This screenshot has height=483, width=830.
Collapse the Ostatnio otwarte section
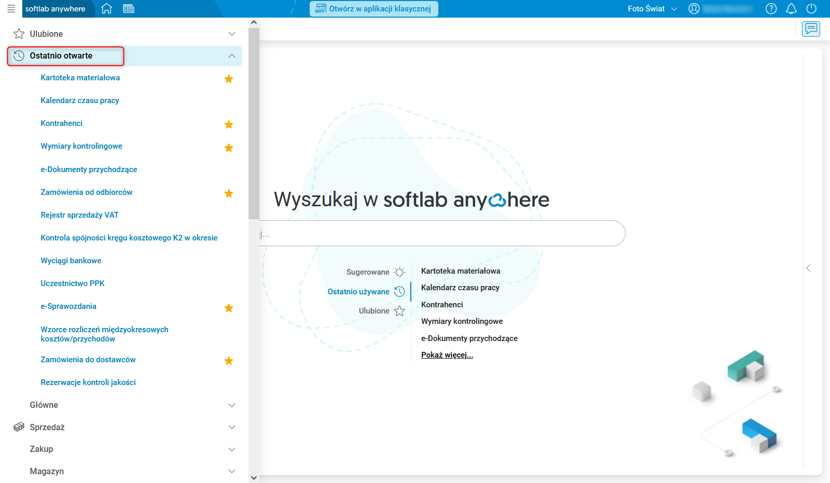pos(232,56)
